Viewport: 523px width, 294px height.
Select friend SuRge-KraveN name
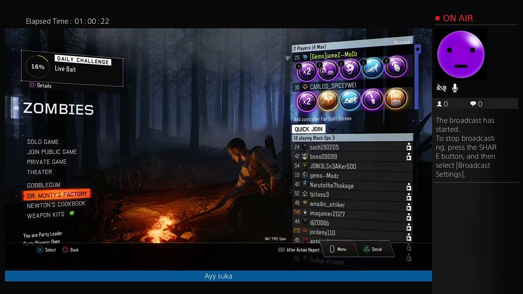326,261
